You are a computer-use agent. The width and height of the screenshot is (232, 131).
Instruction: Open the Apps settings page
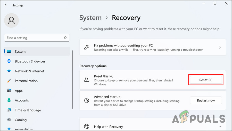[37, 90]
